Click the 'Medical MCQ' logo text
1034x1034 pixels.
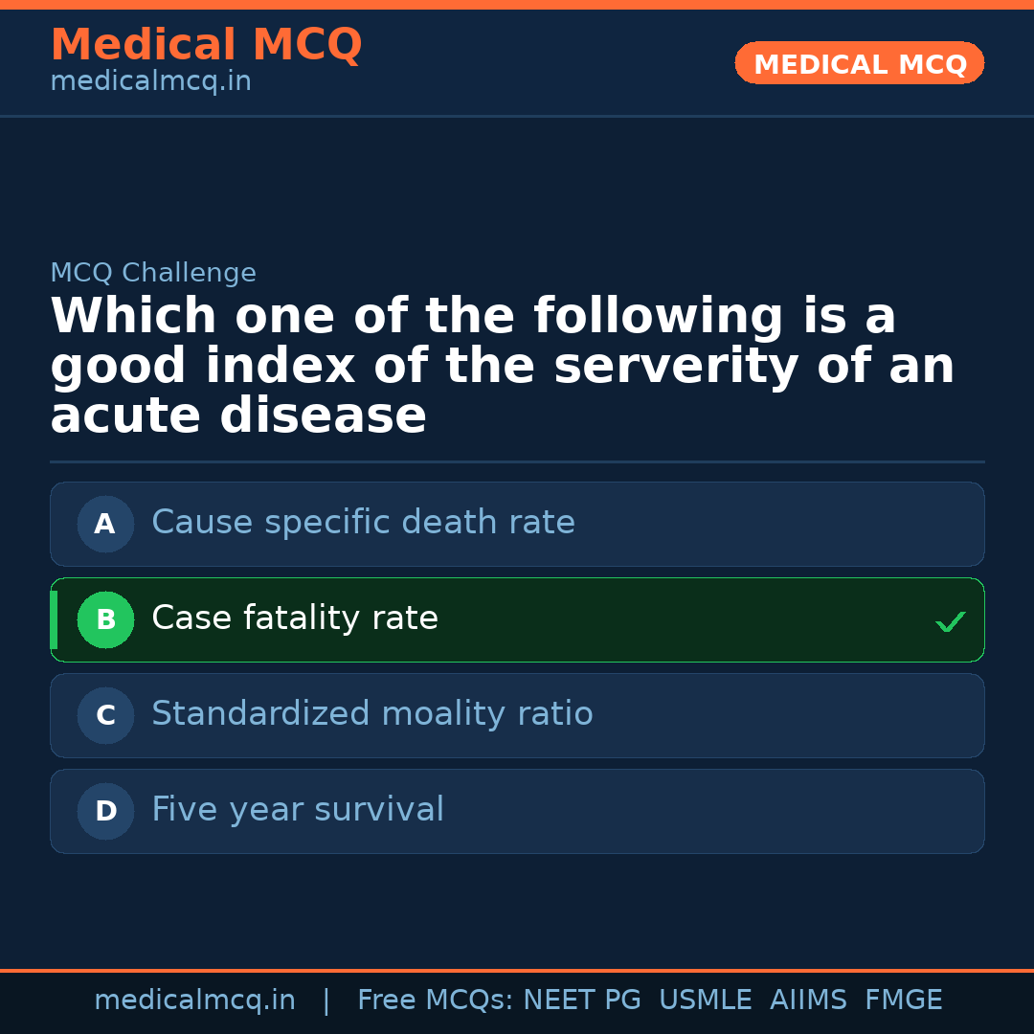[206, 44]
